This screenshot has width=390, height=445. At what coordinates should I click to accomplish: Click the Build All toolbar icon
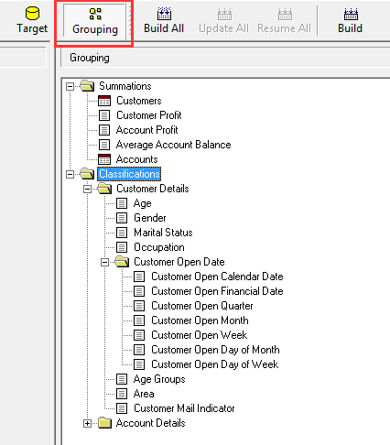164,14
